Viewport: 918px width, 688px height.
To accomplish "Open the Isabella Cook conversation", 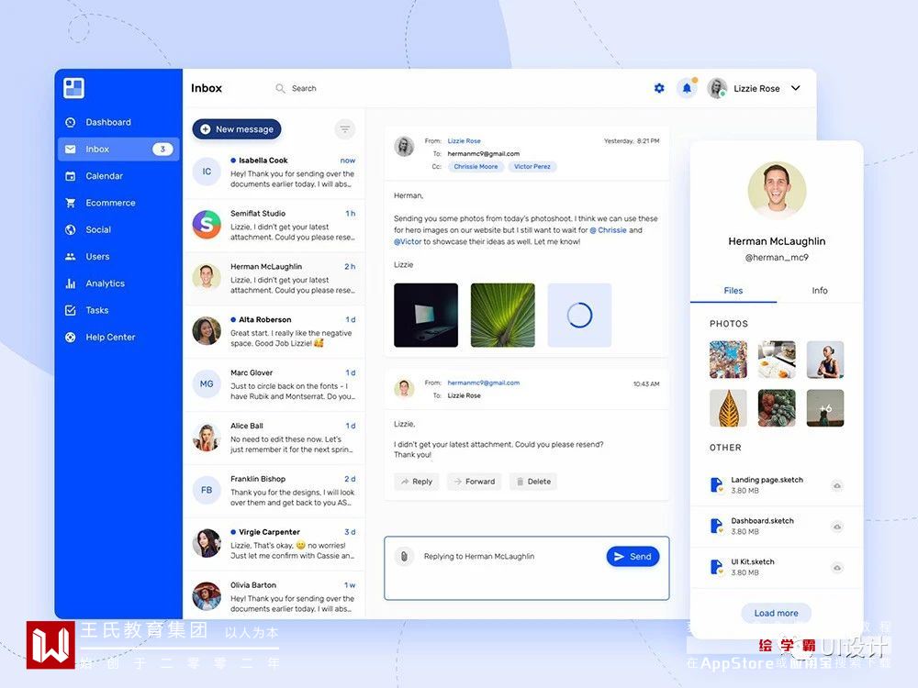I will 274,172.
